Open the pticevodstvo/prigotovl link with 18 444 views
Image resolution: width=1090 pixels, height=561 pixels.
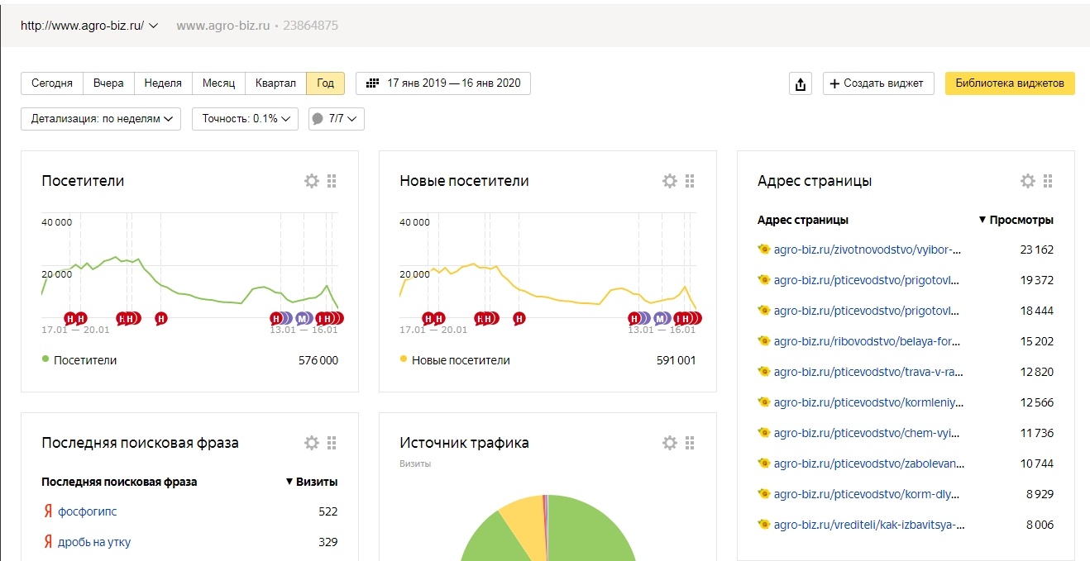pyautogui.click(x=867, y=311)
